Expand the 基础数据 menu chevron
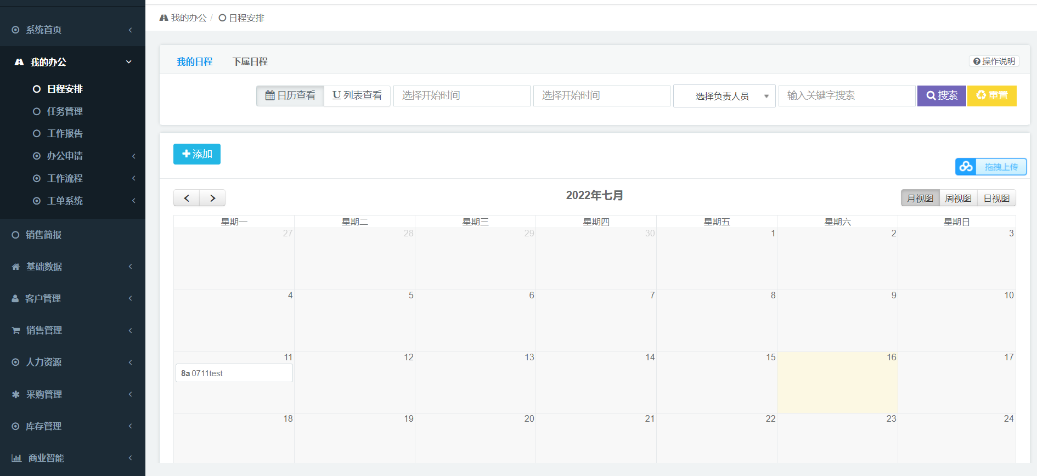Viewport: 1037px width, 476px height. click(130, 267)
